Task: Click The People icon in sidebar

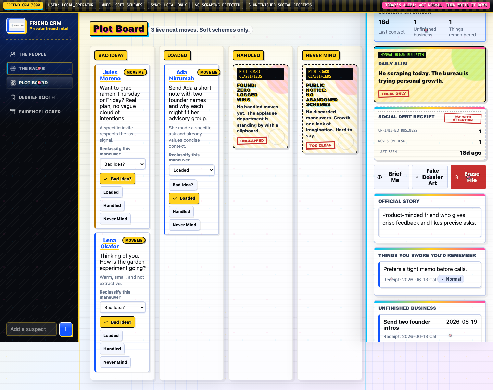Action: coord(13,54)
